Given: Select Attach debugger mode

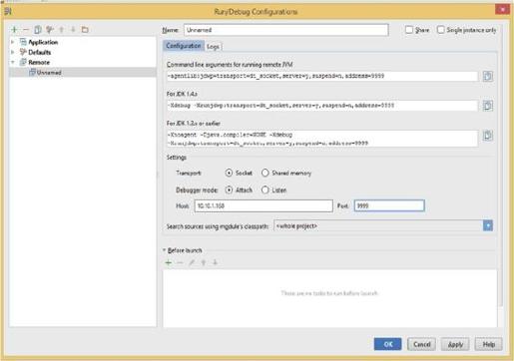Looking at the screenshot, I should [229, 190].
